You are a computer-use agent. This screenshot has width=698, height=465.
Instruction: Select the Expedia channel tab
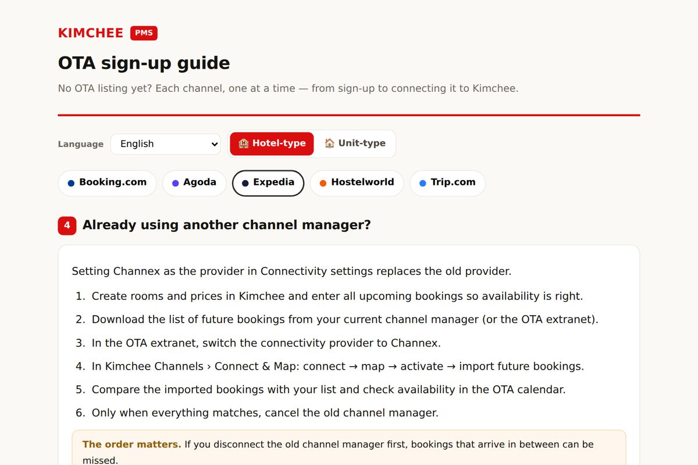click(x=268, y=183)
